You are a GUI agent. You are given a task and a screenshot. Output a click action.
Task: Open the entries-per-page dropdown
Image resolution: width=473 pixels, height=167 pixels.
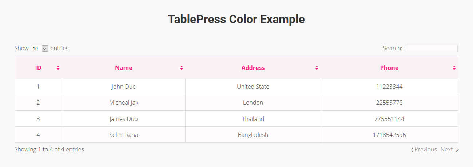[40, 49]
